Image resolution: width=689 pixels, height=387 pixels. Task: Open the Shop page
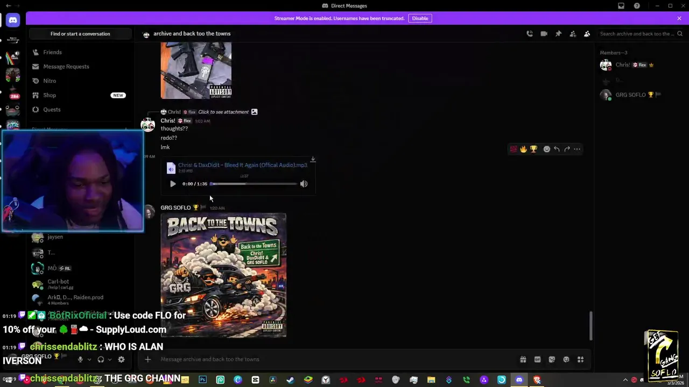coord(80,95)
